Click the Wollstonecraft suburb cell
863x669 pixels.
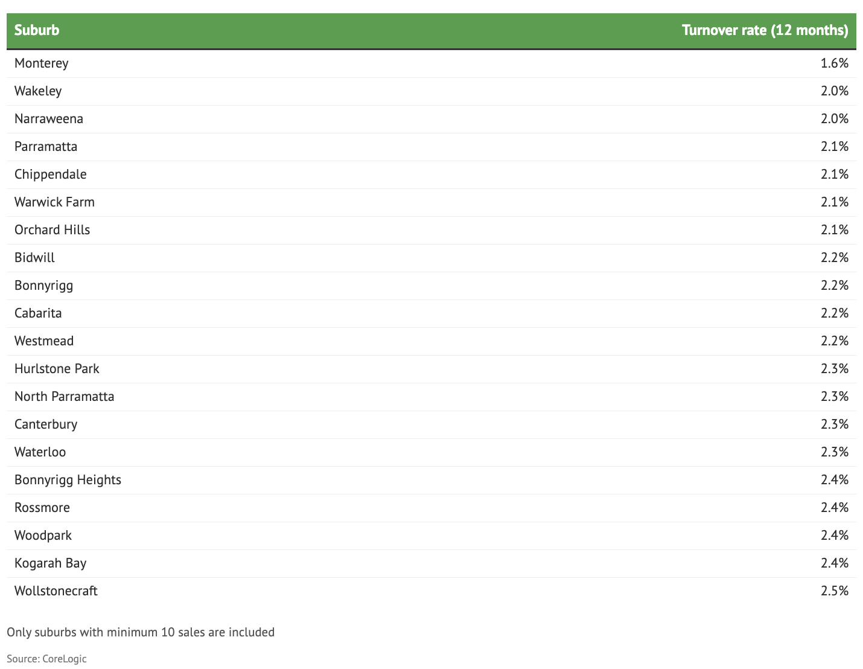pyautogui.click(x=56, y=591)
